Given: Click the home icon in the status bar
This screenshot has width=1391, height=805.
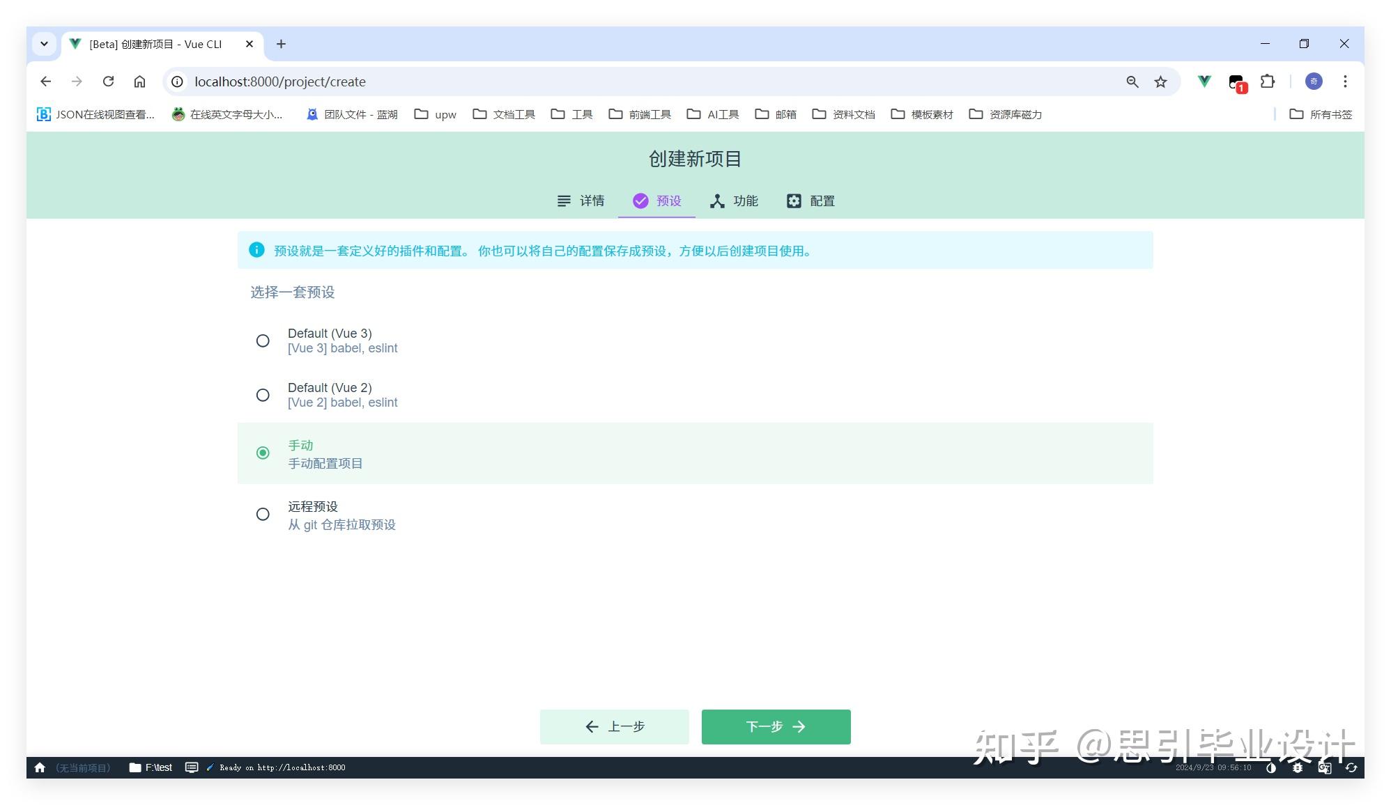Looking at the screenshot, I should [40, 767].
